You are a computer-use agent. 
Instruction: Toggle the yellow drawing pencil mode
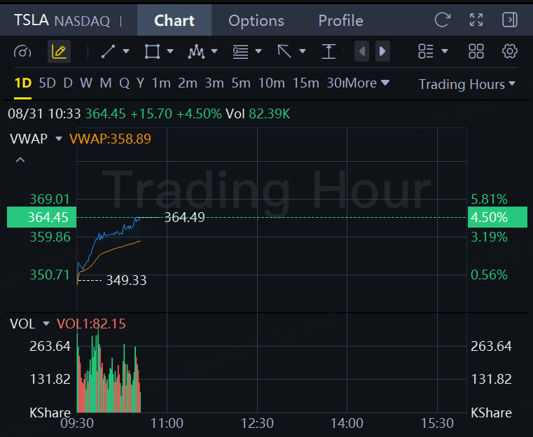tap(59, 52)
